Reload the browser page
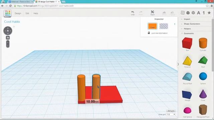 tap(10, 6)
